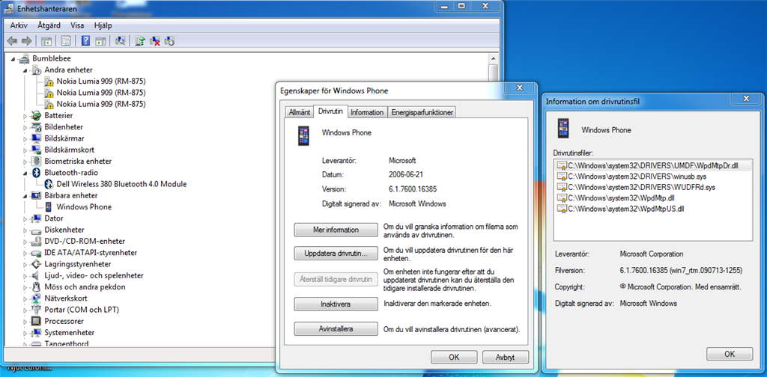Image resolution: width=767 pixels, height=377 pixels.
Task: Select the UMDF\WpdMtpDr.dll driver file
Action: point(652,166)
